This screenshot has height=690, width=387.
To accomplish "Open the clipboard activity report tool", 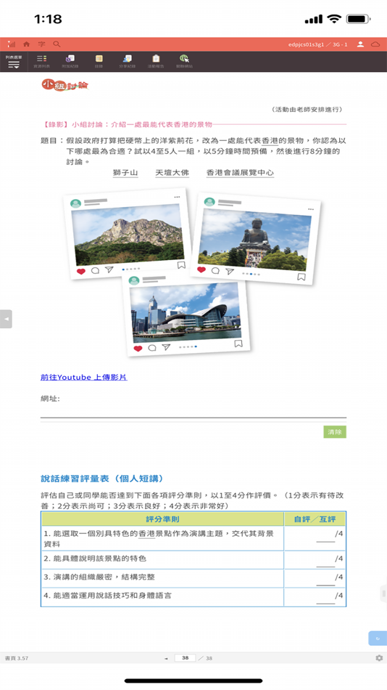I will click(x=156, y=61).
